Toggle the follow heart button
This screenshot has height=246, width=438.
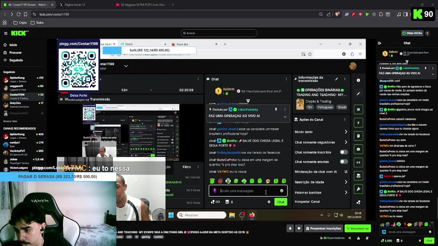point(299,228)
